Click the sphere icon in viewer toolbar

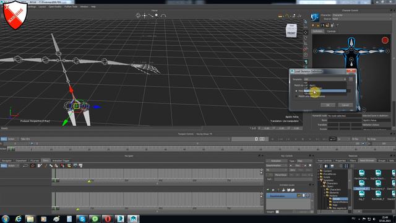point(157,15)
